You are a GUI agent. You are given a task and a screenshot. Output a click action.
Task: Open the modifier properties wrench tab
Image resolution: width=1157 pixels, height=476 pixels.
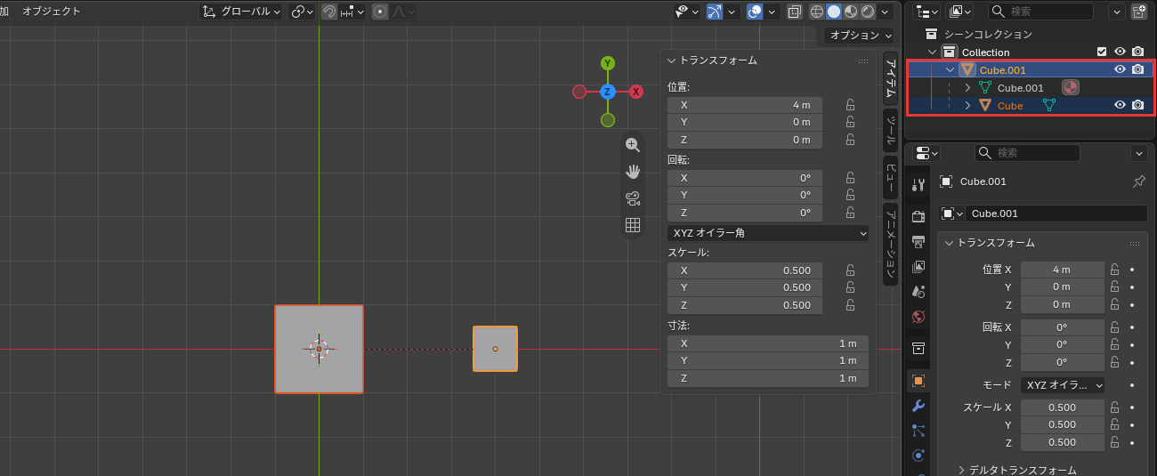click(918, 406)
